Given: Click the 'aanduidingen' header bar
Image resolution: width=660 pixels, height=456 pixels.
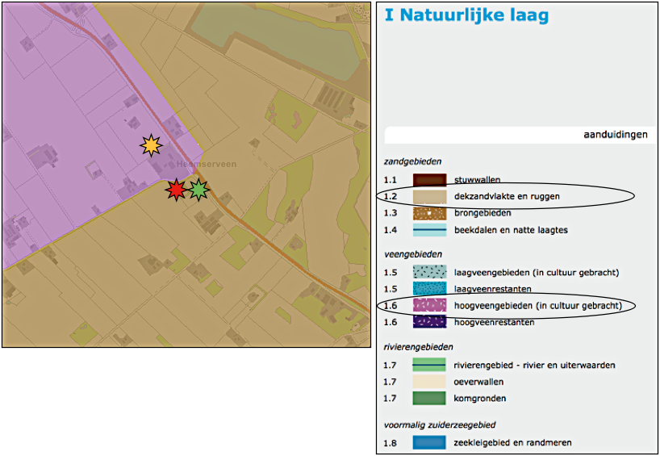Looking at the screenshot, I should 520,135.
